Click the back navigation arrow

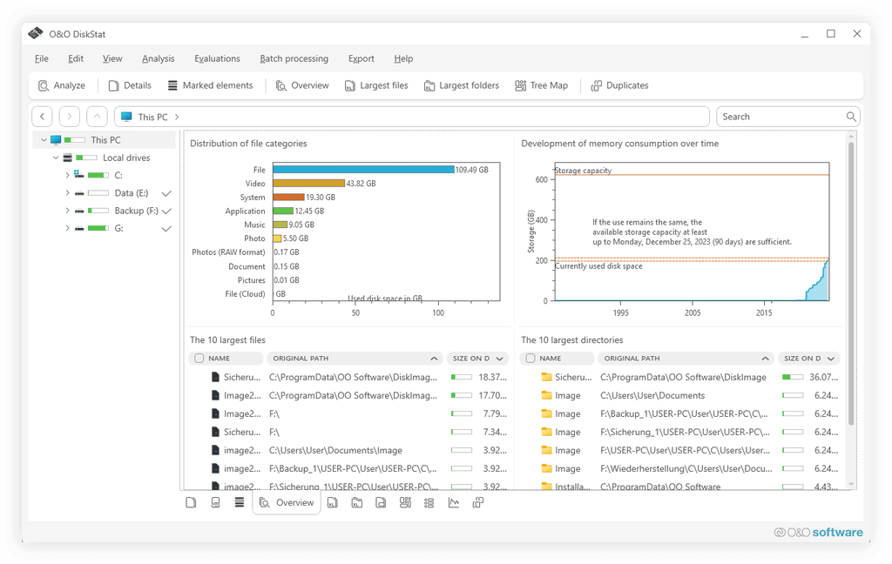point(43,117)
